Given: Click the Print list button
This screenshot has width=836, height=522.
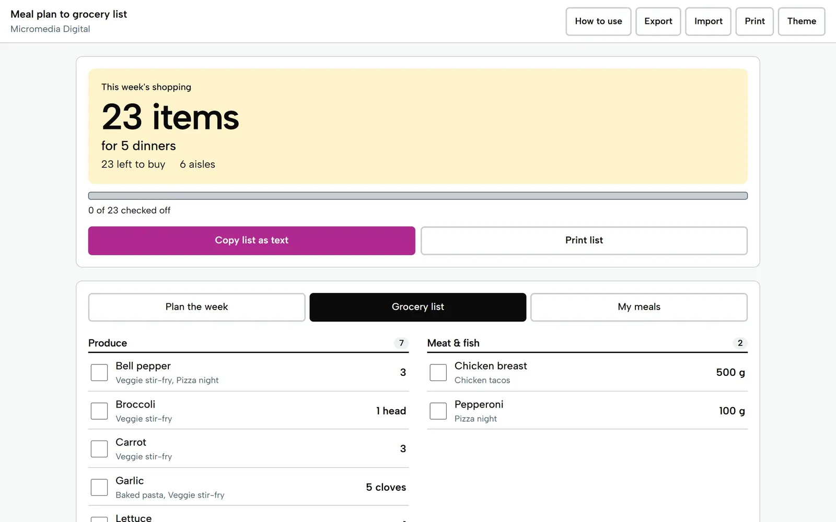Looking at the screenshot, I should click(584, 241).
